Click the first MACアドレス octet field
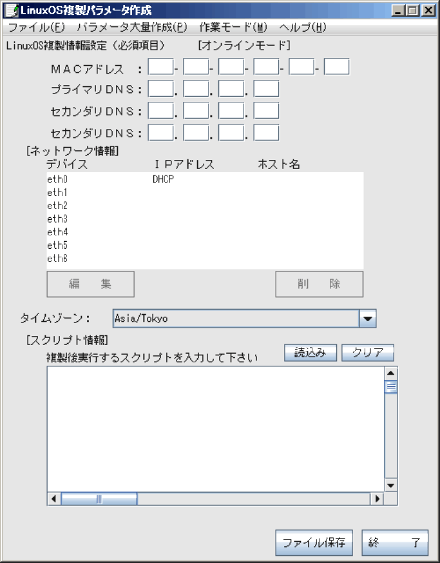This screenshot has width=440, height=563. point(160,67)
